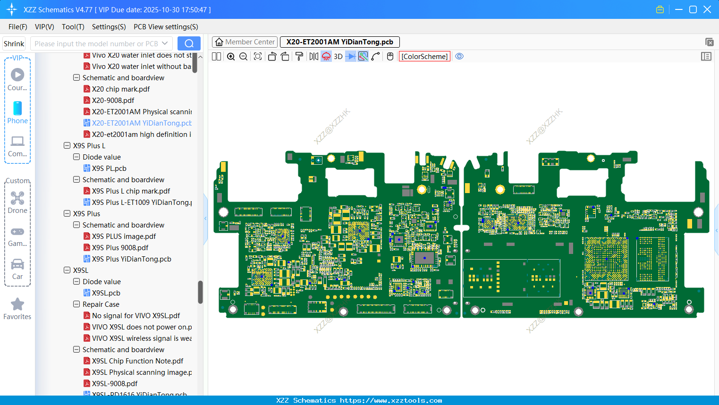
Task: Click the fit-to-screen icon
Action: tap(258, 57)
